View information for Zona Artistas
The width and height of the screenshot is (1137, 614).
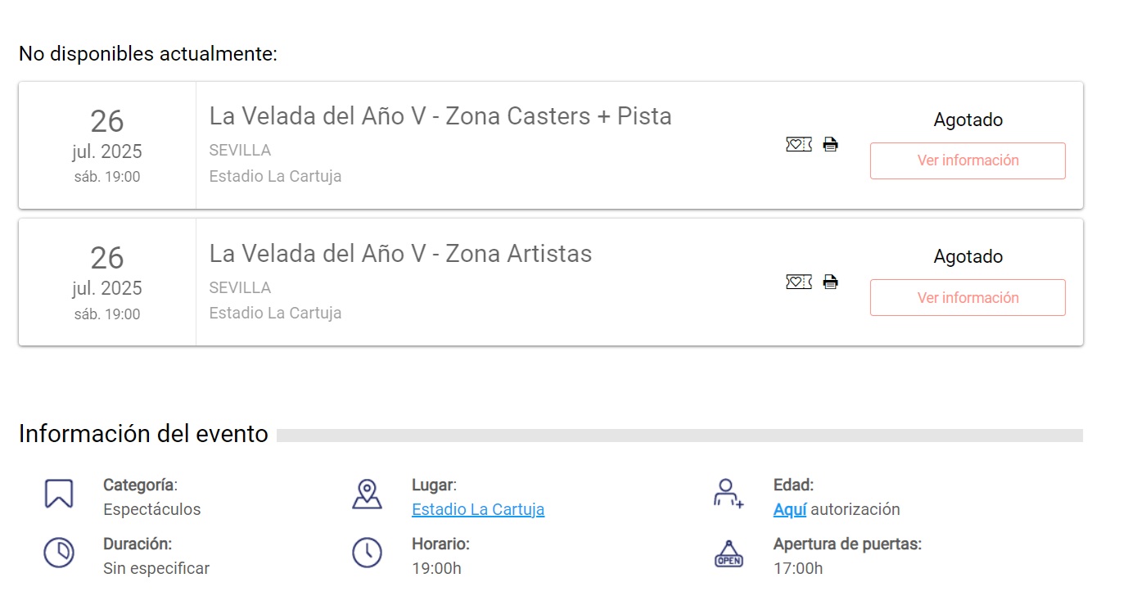(x=968, y=298)
